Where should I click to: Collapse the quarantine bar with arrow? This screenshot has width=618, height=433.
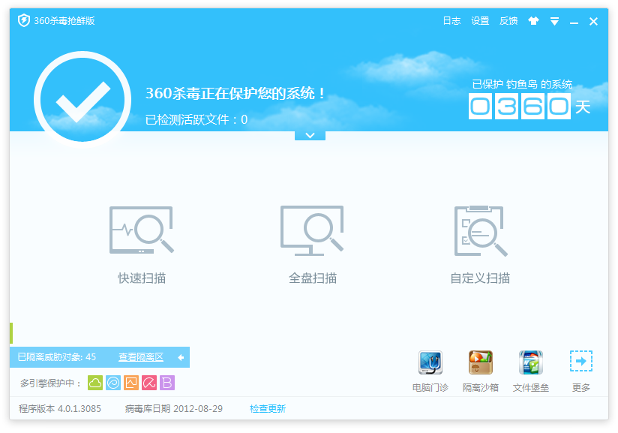tap(181, 357)
